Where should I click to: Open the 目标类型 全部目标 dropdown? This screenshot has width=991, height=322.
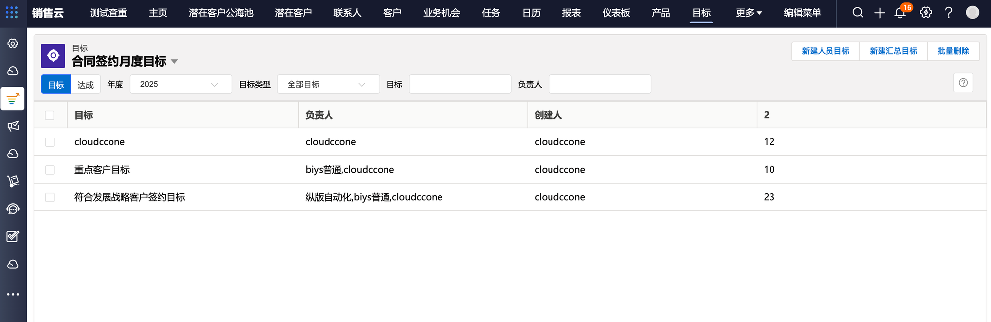328,84
